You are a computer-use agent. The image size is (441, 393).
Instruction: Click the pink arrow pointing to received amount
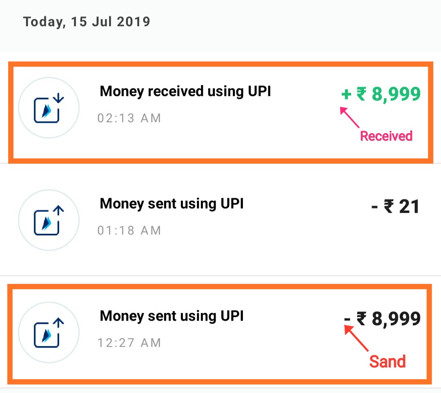pos(350,117)
